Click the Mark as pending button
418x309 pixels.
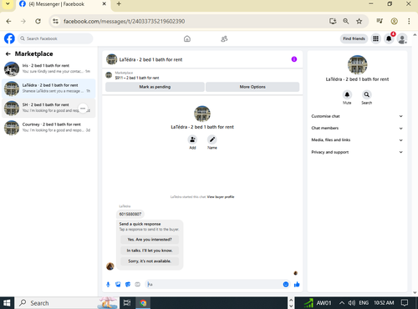tap(155, 87)
